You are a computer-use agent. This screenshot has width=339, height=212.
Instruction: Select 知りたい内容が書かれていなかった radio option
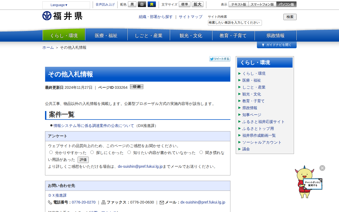(129, 152)
